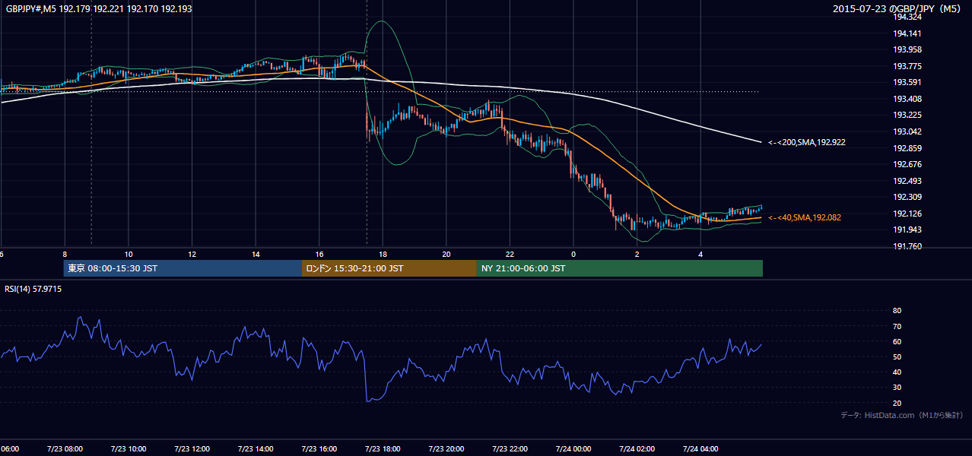Select the 東京 08:00-15:30 JST session bar
The height and width of the screenshot is (456, 972).
click(x=183, y=268)
